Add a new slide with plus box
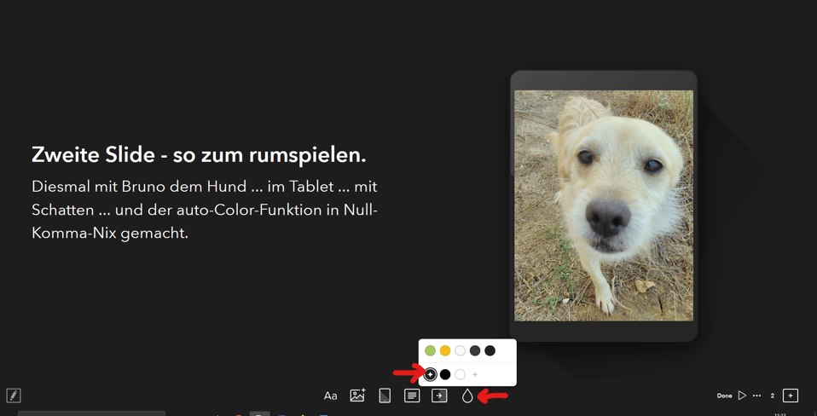Image resolution: width=817 pixels, height=416 pixels. [791, 396]
